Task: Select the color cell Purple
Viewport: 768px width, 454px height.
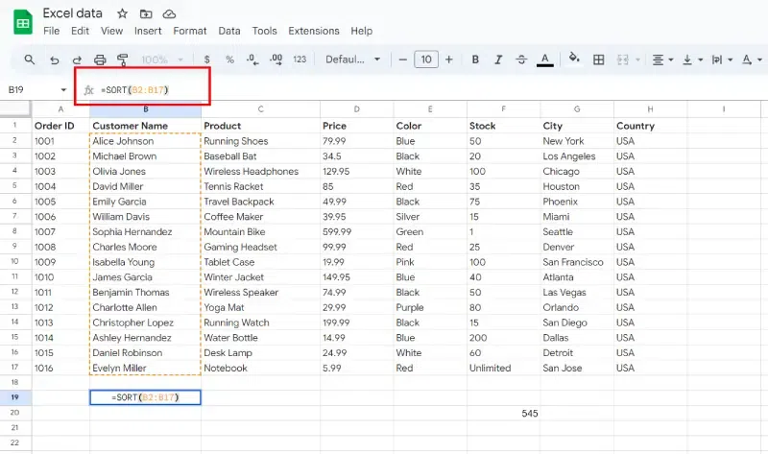Action: click(430, 307)
